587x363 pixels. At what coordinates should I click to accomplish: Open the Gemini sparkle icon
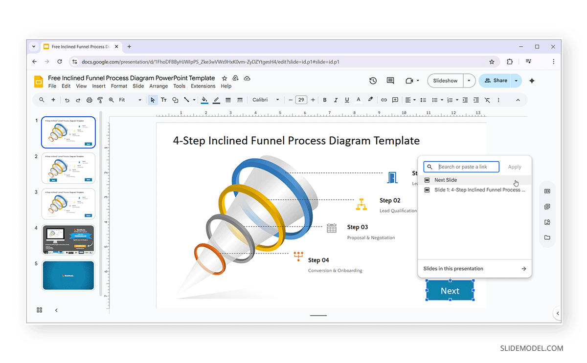tap(532, 81)
